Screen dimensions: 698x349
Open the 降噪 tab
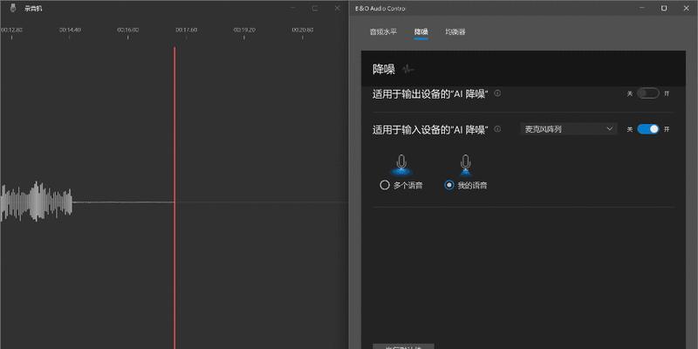click(x=421, y=32)
